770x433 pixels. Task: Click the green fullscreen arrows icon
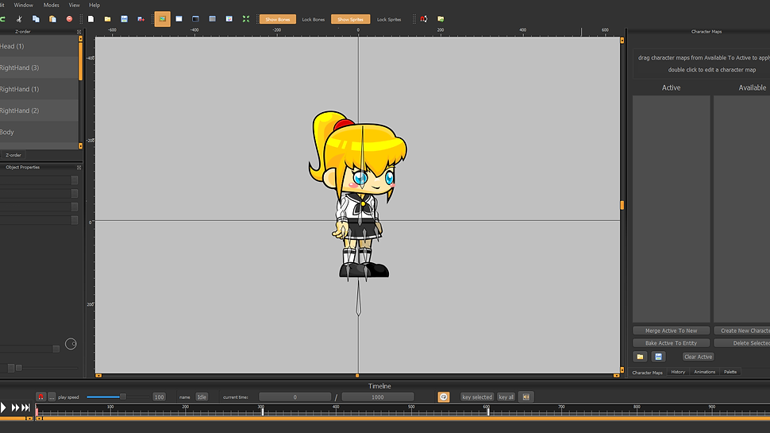(246, 19)
